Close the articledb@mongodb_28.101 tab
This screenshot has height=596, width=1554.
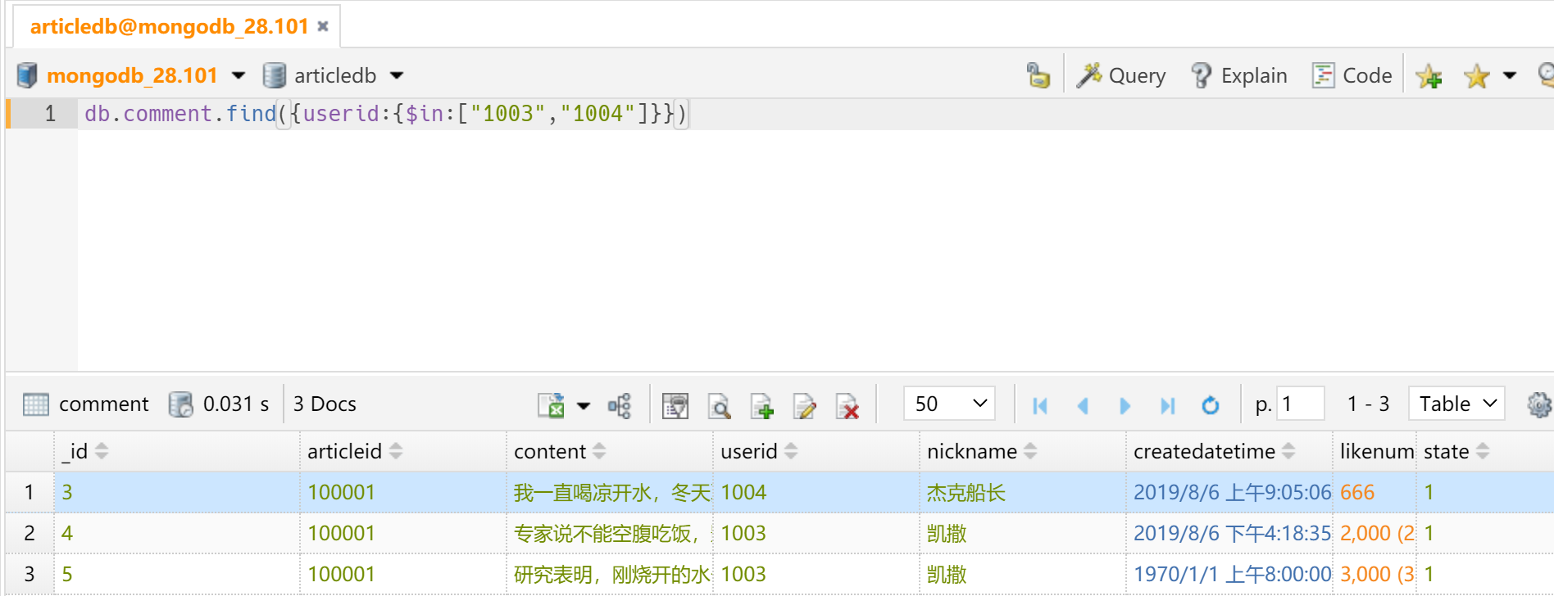(x=323, y=26)
